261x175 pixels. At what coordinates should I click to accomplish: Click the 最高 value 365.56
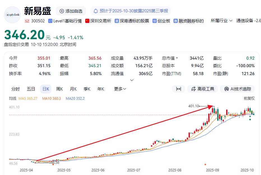tap(95, 58)
